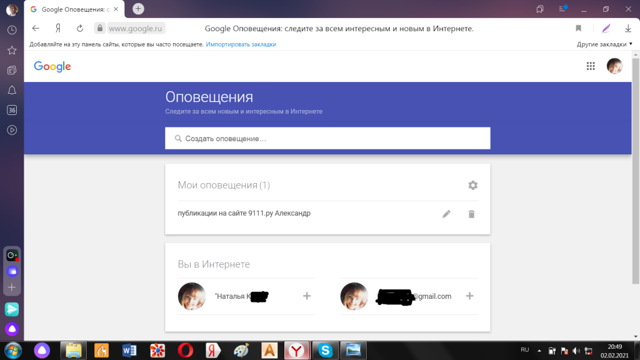Screen dimensions: 640x360
Task: Open the Google account avatar menu
Action: click(614, 66)
